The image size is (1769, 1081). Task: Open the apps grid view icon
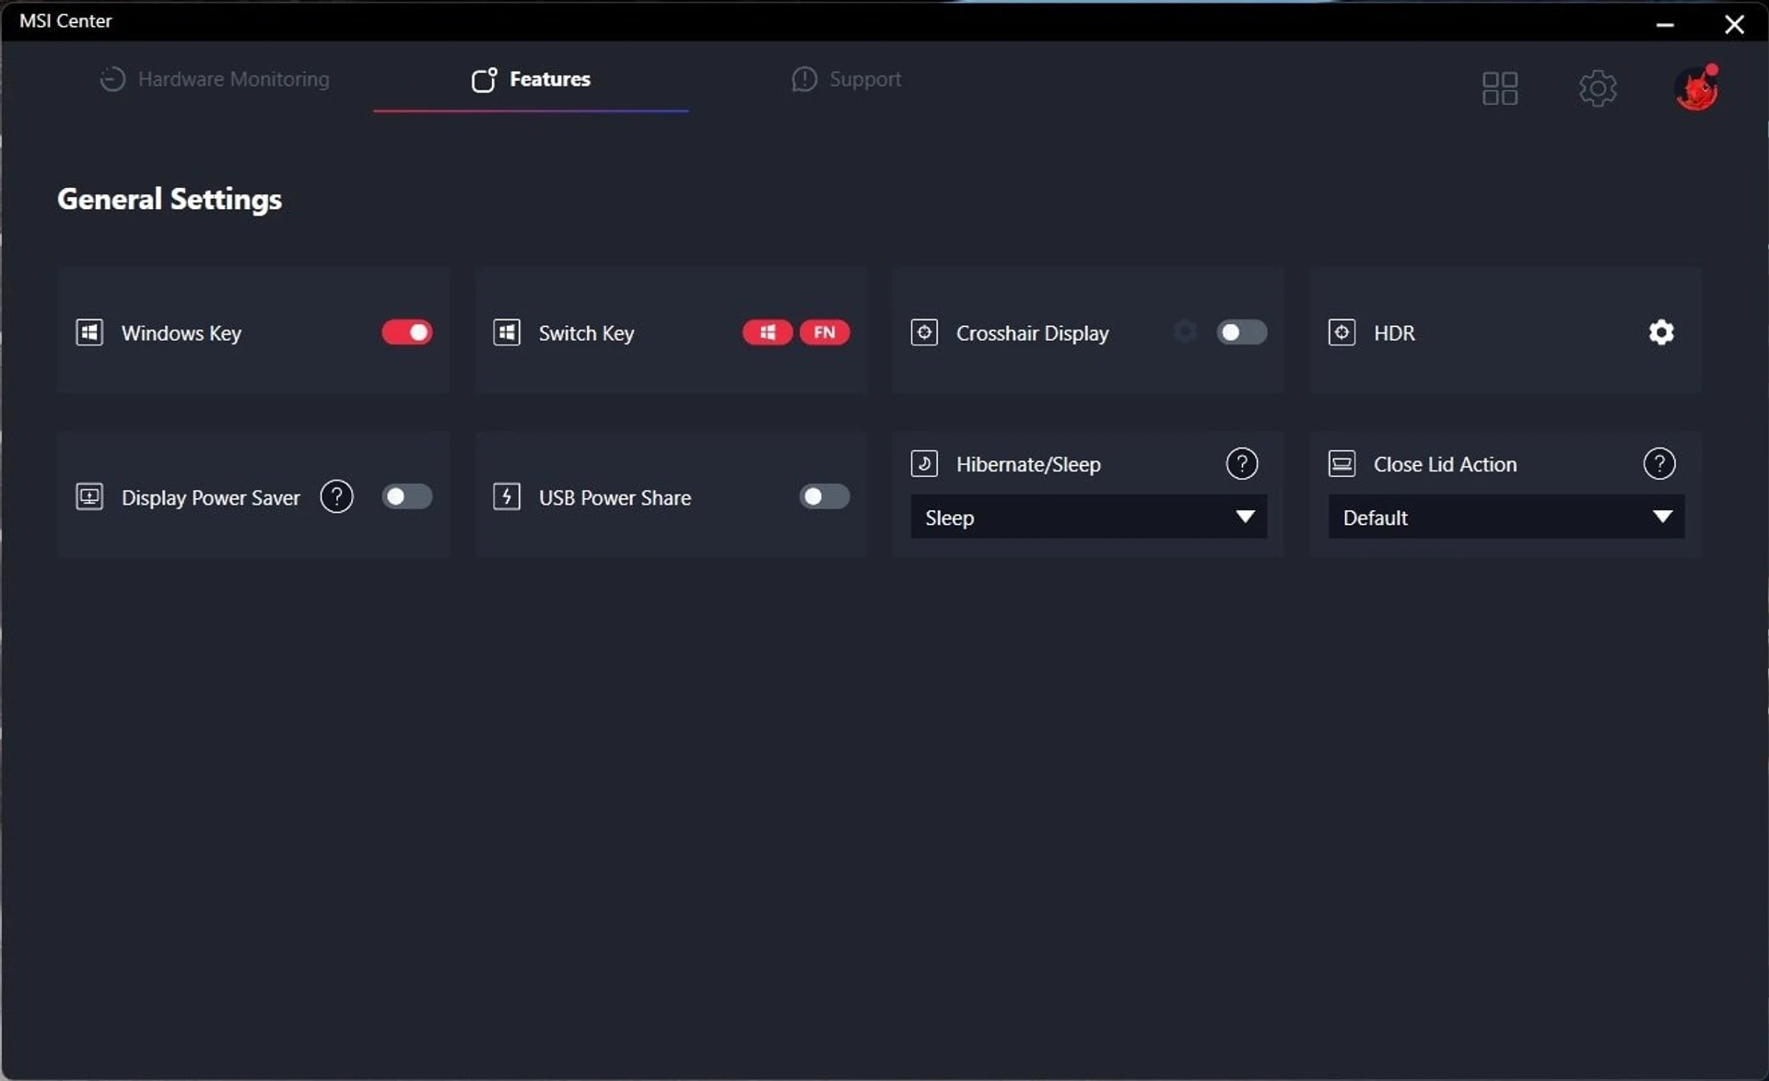pos(1500,88)
